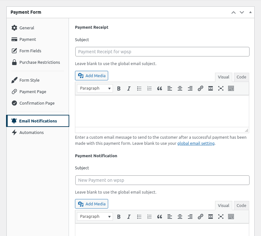
Task: Open Purchase Restrictions section
Action: (40, 63)
